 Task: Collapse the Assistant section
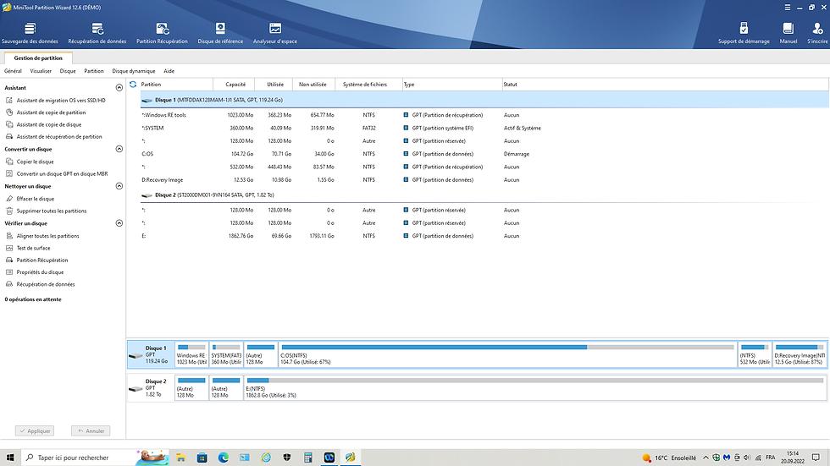pos(119,88)
